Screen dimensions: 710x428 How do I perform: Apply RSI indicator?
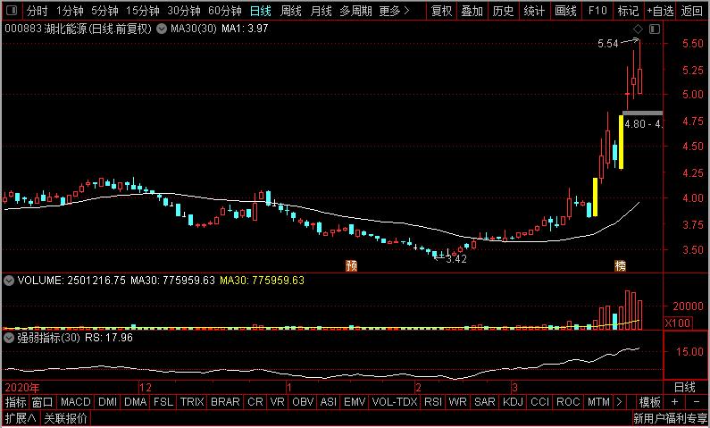tap(433, 402)
